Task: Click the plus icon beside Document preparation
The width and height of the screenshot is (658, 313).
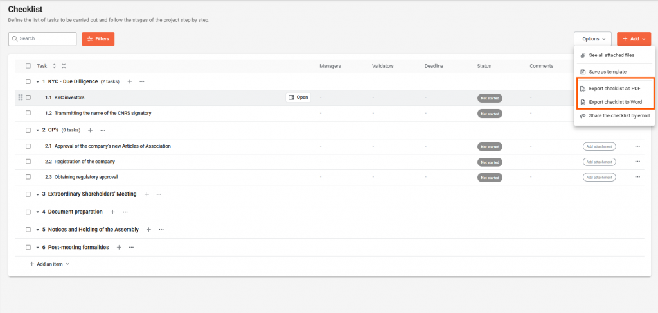Action: pos(112,212)
